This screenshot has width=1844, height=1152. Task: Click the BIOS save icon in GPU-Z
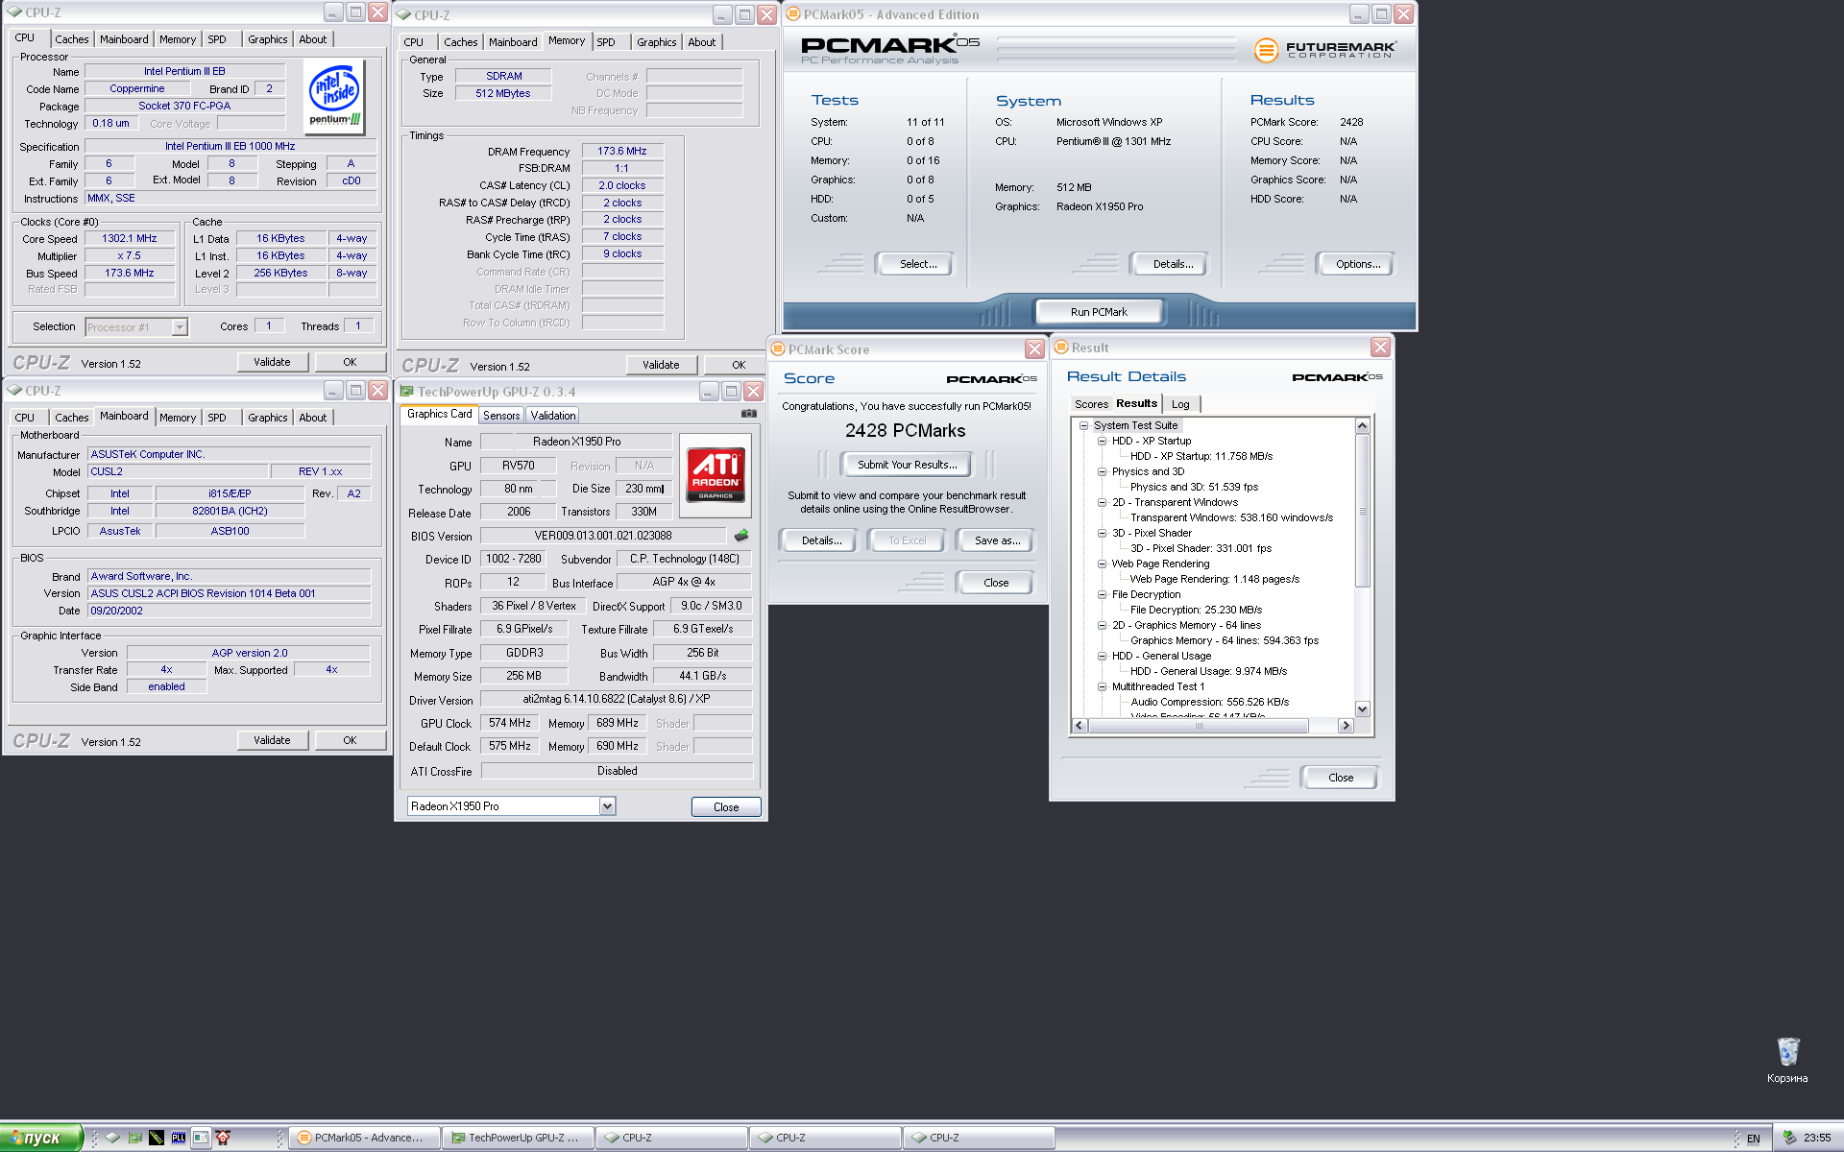tap(741, 535)
